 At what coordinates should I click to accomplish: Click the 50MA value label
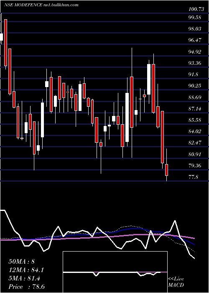(x=22, y=262)
